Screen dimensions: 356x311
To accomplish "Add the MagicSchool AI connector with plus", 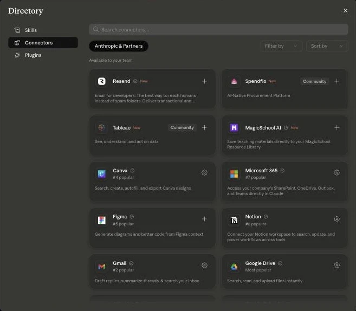I will [336, 127].
